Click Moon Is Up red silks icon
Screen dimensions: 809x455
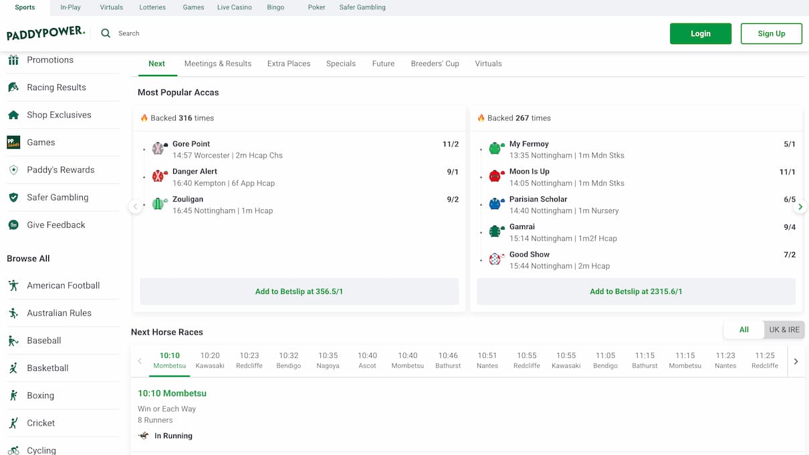click(x=497, y=176)
